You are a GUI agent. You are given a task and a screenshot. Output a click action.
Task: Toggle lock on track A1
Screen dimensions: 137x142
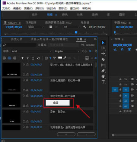click(120, 96)
